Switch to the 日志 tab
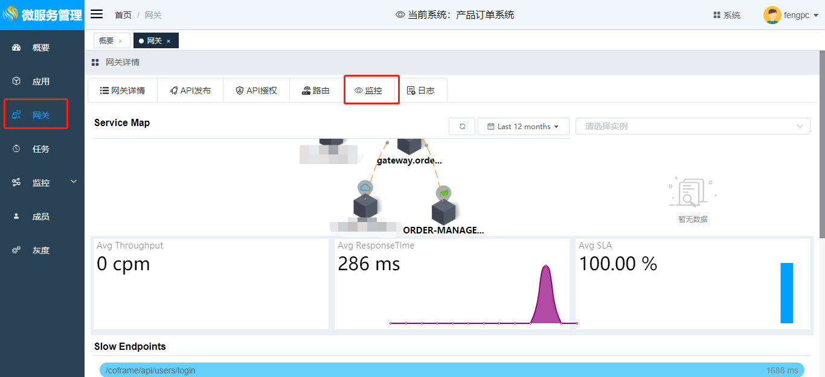Viewport: 825px width, 377px height. point(421,90)
